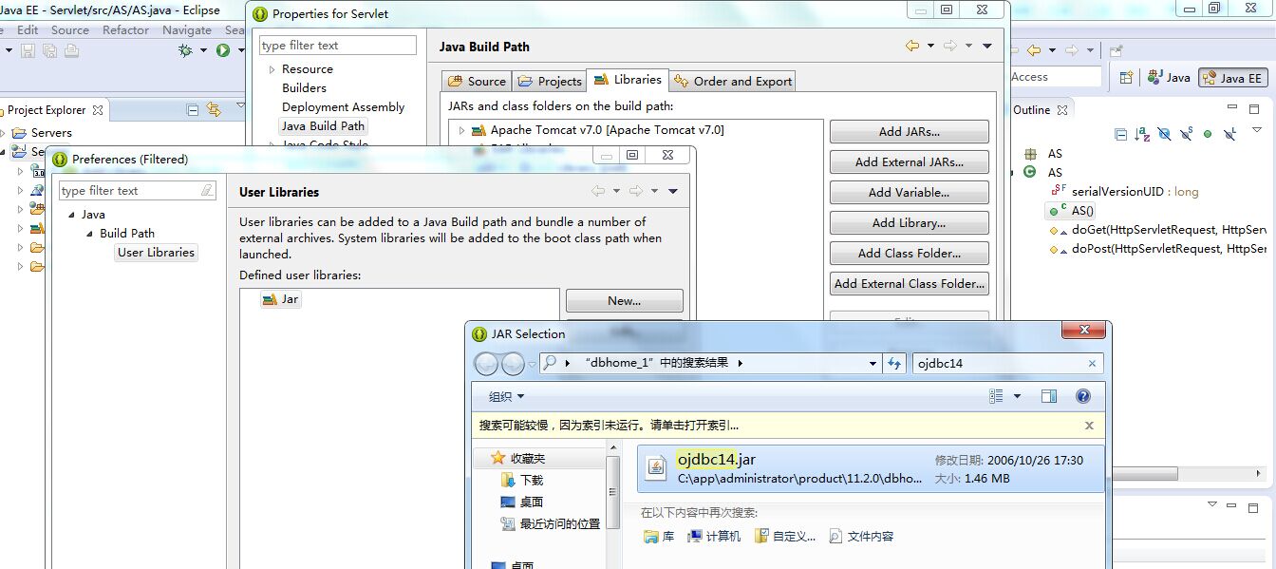Sort Outline members alphabetically
Screen dimensions: 1276x569
(x=1143, y=135)
